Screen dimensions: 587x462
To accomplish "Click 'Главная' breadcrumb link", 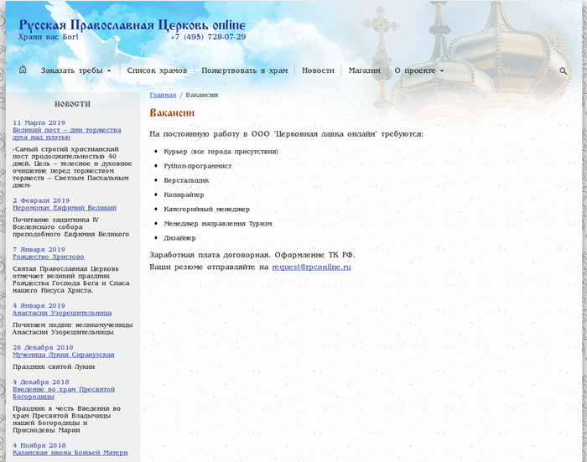I will (163, 95).
